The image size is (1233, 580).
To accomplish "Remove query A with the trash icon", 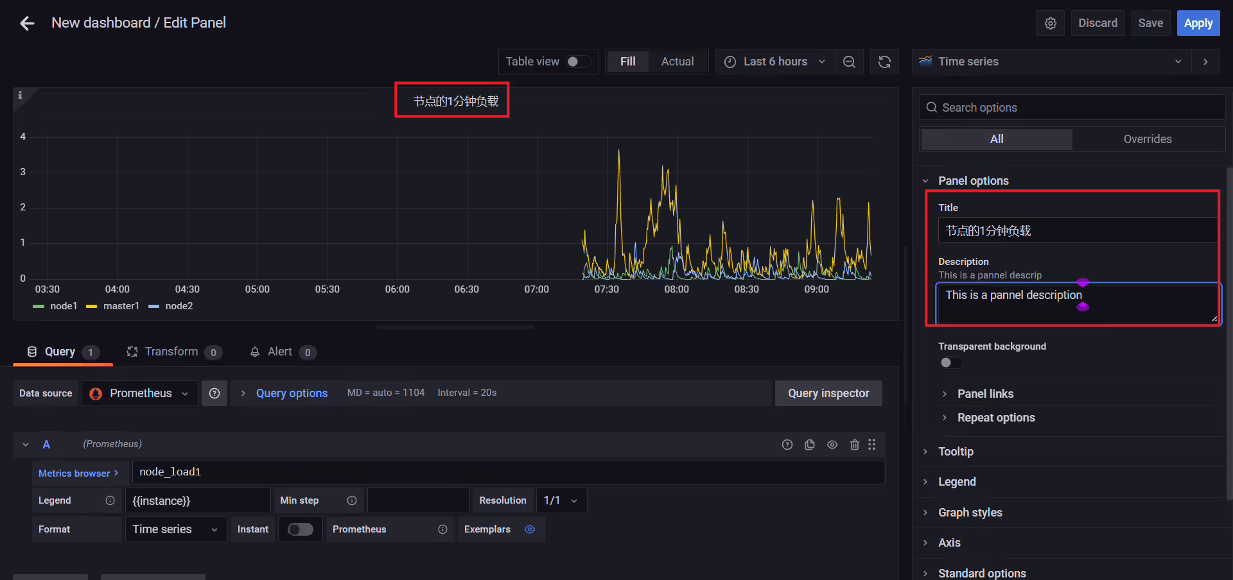I will 854,445.
